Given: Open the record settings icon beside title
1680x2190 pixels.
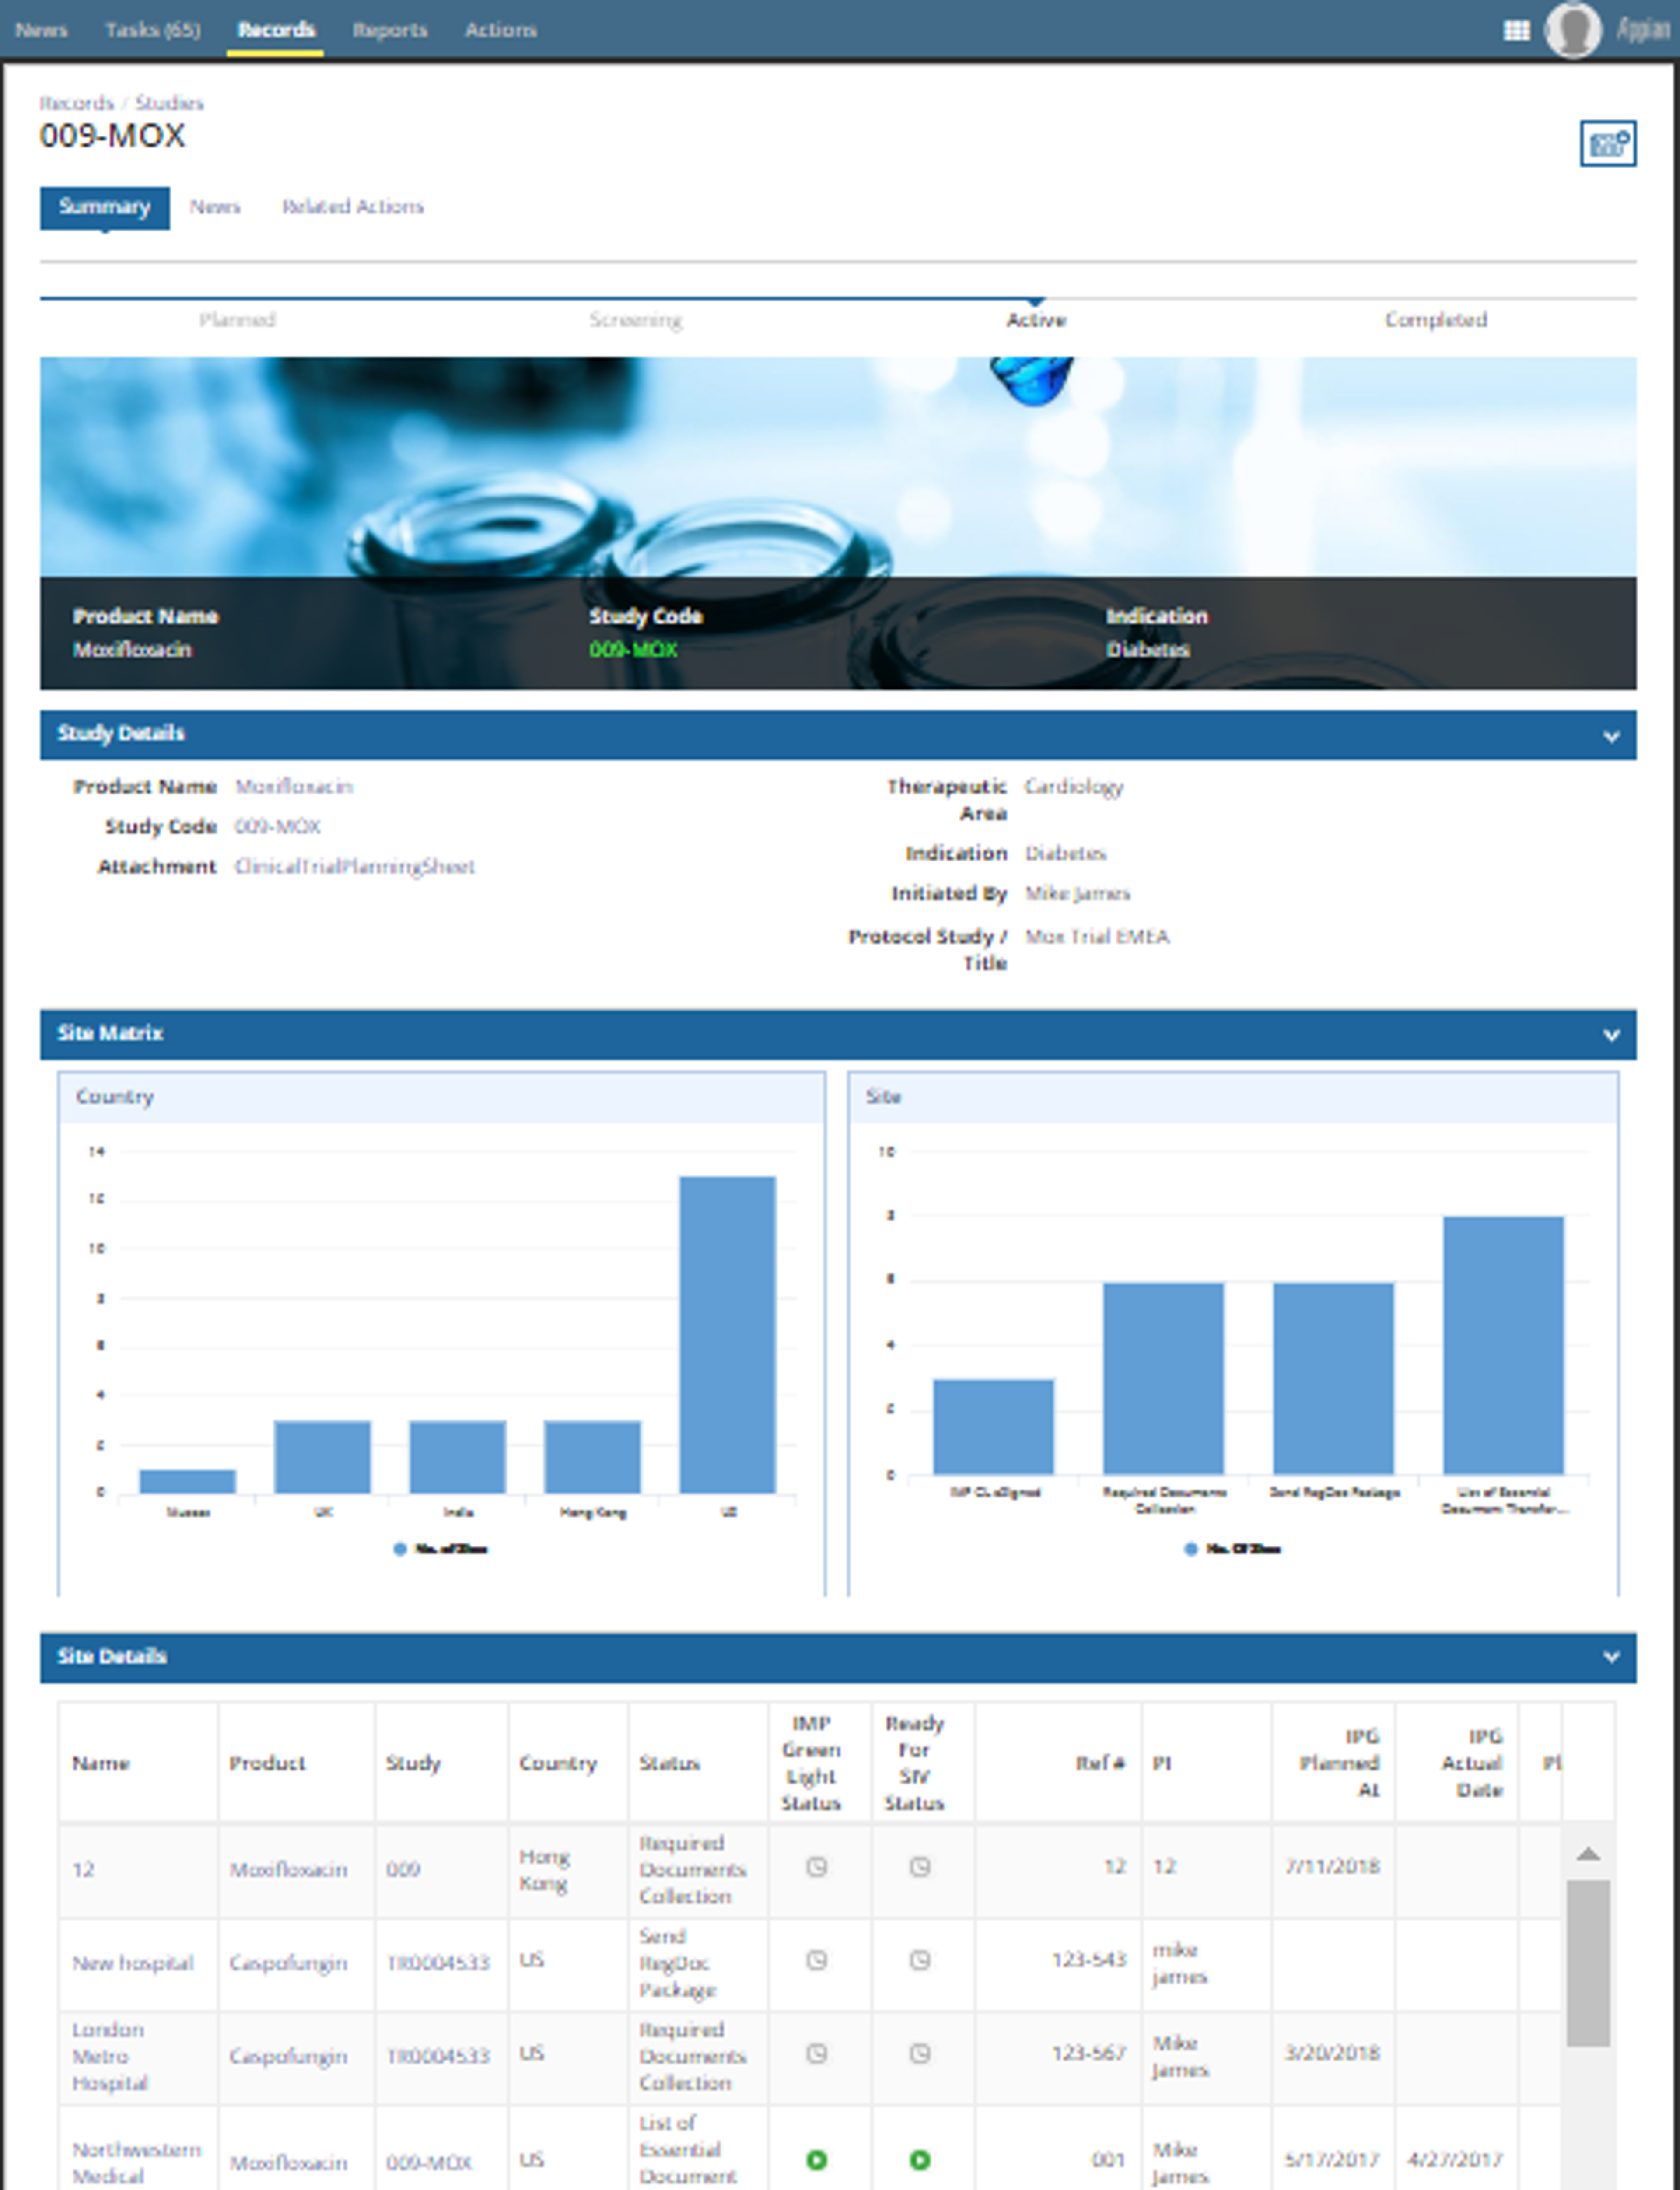Looking at the screenshot, I should (x=1608, y=144).
